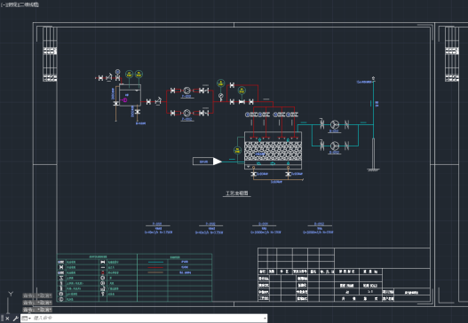Open the recent commands dropdown

pos(27,319)
